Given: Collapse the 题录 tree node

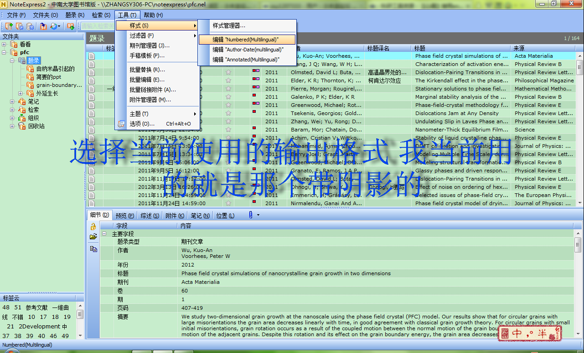Looking at the screenshot, I should 12,61.
